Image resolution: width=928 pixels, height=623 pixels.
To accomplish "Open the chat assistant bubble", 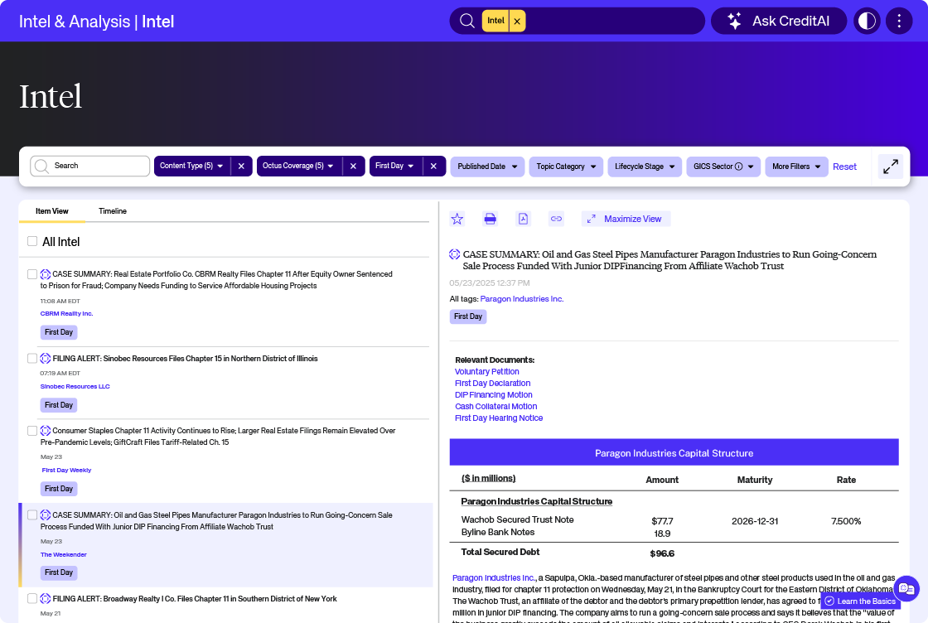I will click(906, 590).
